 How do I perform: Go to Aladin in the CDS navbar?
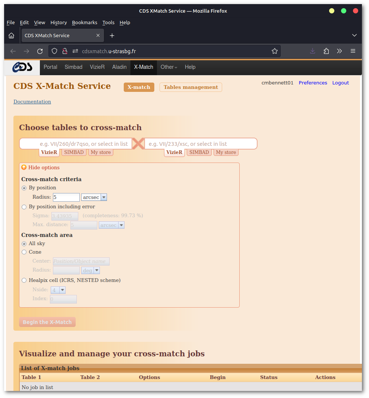(x=119, y=67)
